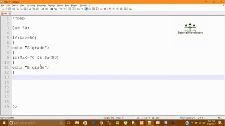Image resolution: width=225 pixels, height=126 pixels.
Task: Open the File menu
Action: (x=2, y=6)
